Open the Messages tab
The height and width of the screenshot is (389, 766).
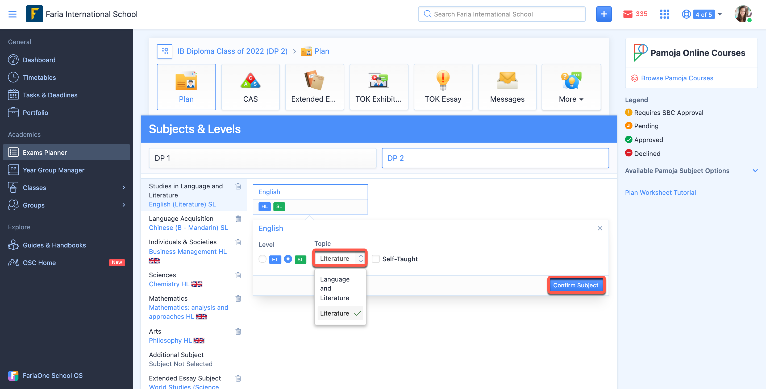507,87
